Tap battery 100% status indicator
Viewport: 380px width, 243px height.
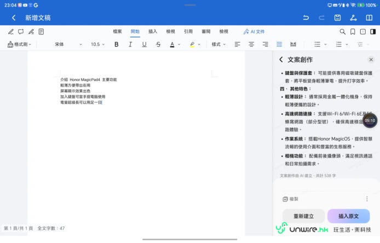[x=367, y=5]
